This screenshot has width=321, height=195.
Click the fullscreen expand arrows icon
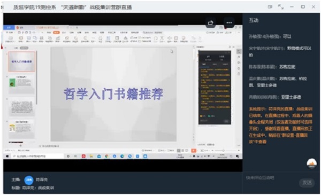pos(281,7)
